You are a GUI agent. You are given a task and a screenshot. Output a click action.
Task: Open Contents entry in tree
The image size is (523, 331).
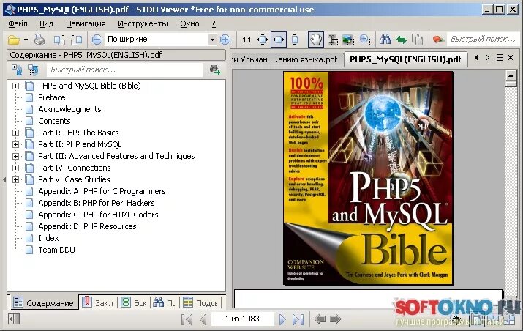(54, 121)
